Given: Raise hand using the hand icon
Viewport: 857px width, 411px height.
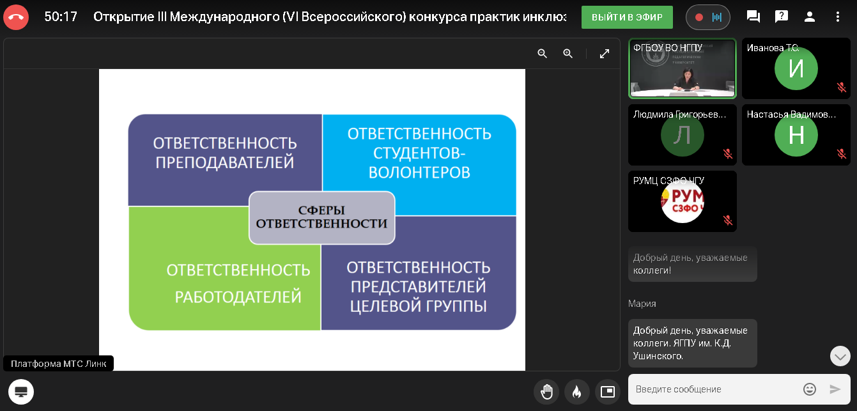Looking at the screenshot, I should (x=546, y=391).
